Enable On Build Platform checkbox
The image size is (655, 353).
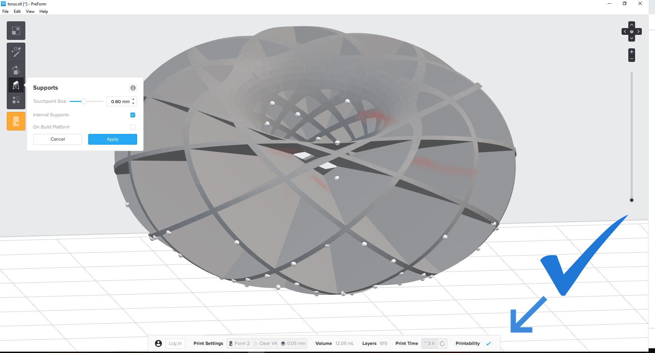click(133, 127)
